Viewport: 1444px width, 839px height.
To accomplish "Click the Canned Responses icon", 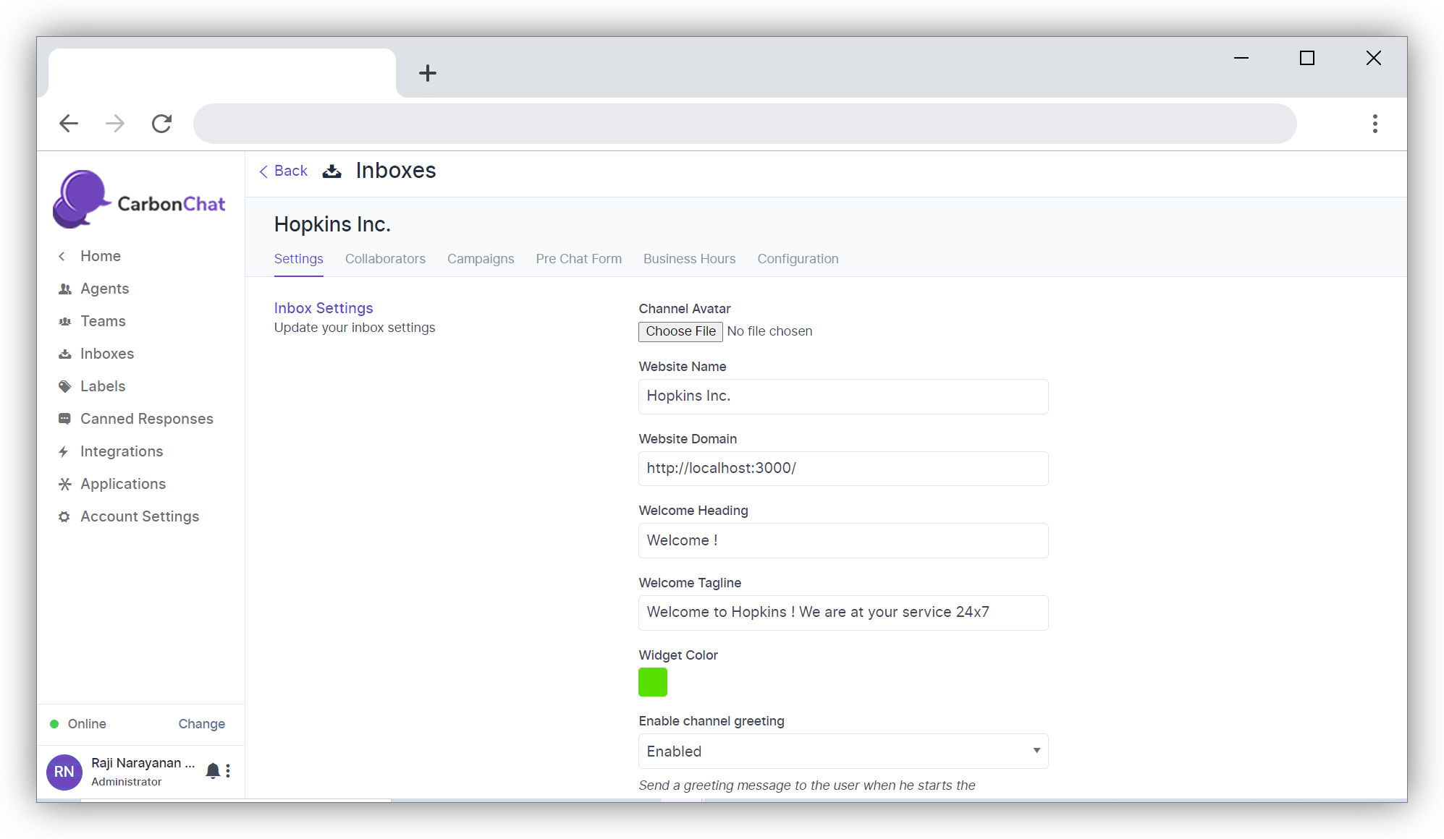I will tap(64, 419).
